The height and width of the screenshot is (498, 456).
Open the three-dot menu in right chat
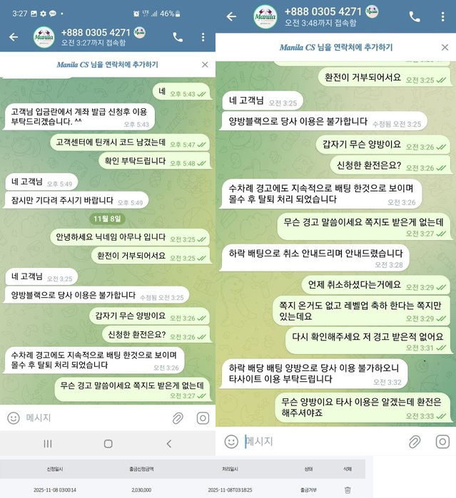tap(442, 16)
